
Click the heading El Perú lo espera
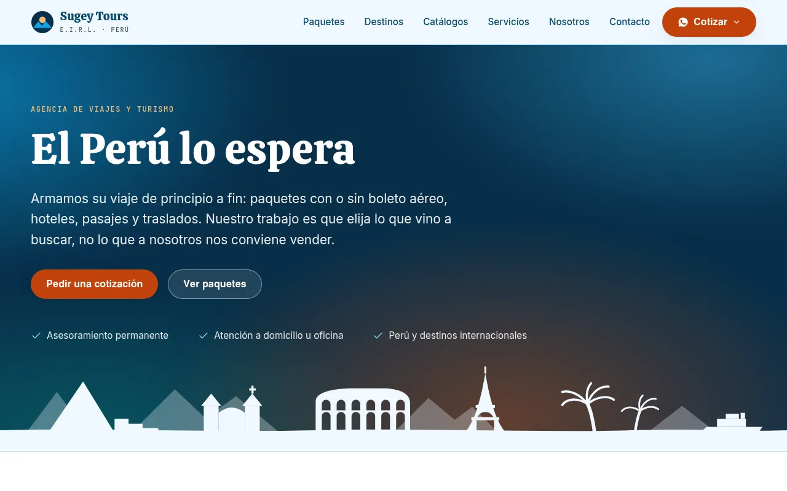(x=193, y=149)
